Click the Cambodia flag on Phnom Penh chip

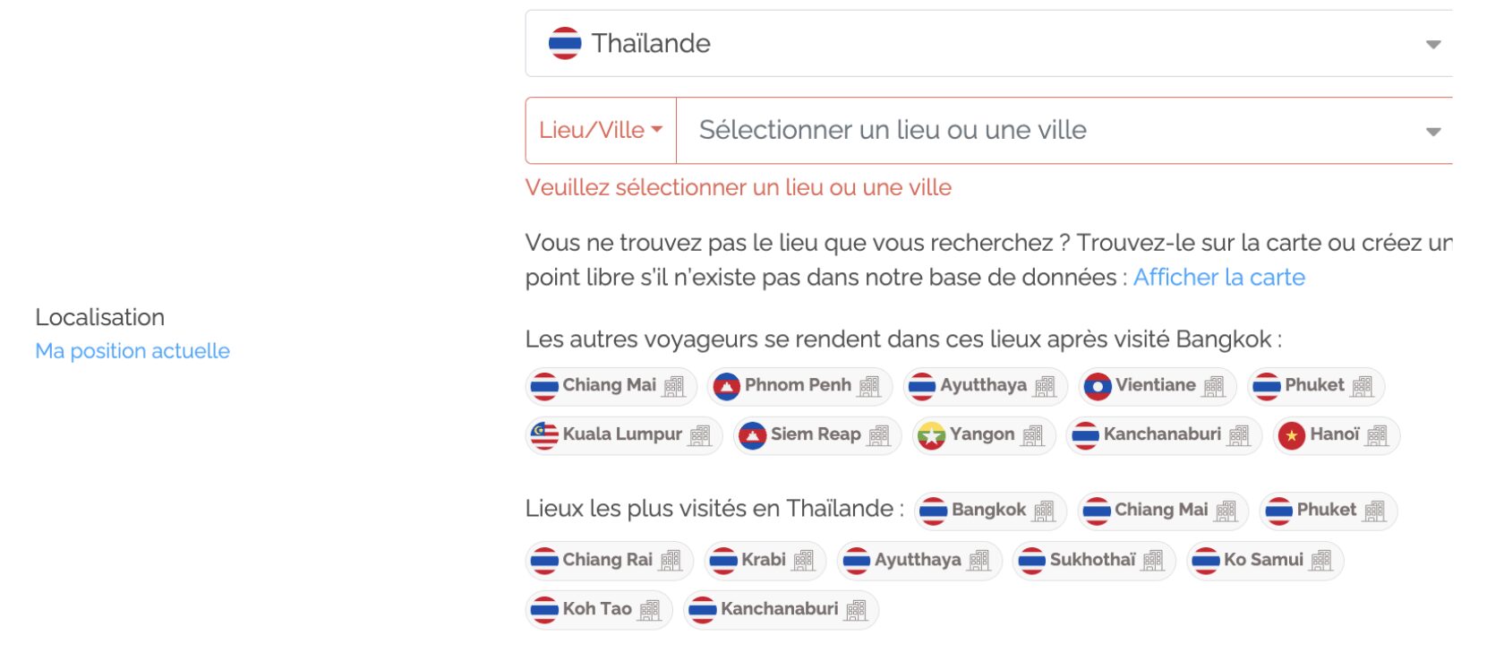tap(727, 386)
